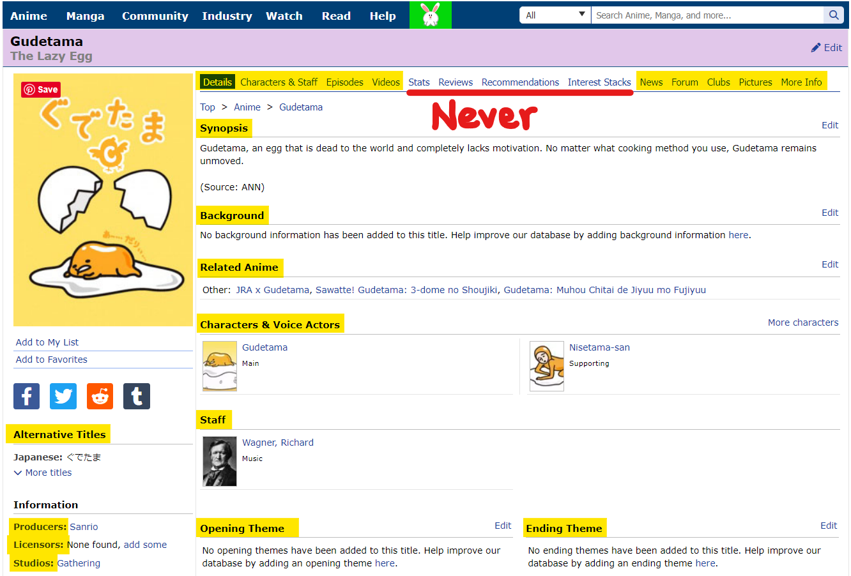The height and width of the screenshot is (576, 851).
Task: Switch to the Videos tab
Action: pos(386,82)
